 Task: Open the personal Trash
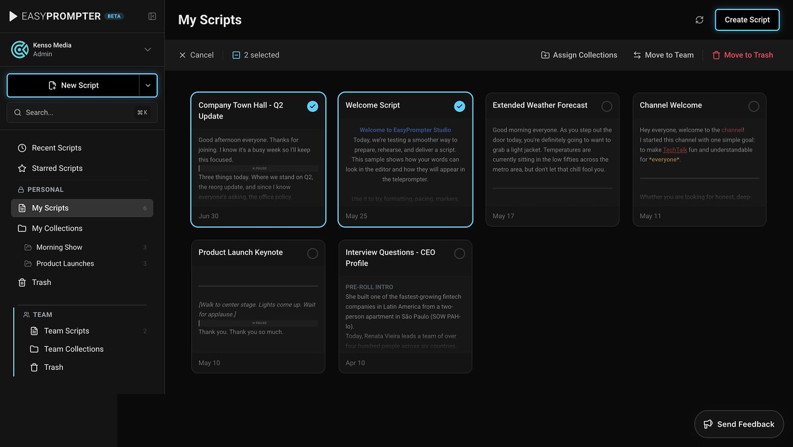[x=82, y=282]
